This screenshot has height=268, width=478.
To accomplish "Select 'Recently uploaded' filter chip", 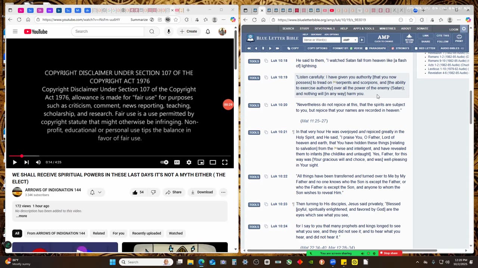I will pos(146,233).
